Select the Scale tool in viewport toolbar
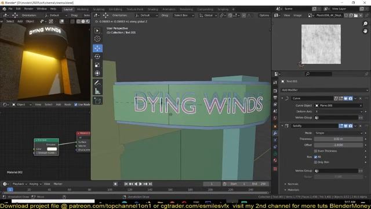Screen dimensions: 371x209 (97, 65)
